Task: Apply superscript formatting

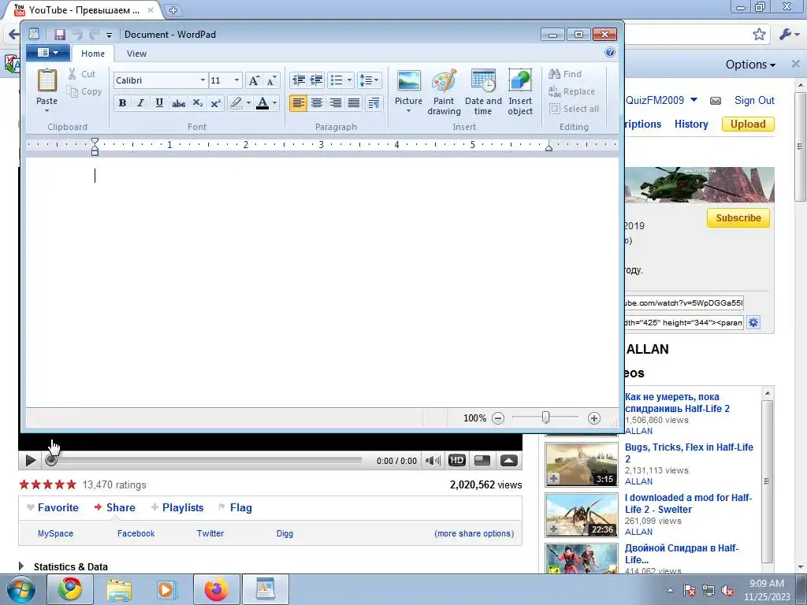Action: (x=216, y=103)
